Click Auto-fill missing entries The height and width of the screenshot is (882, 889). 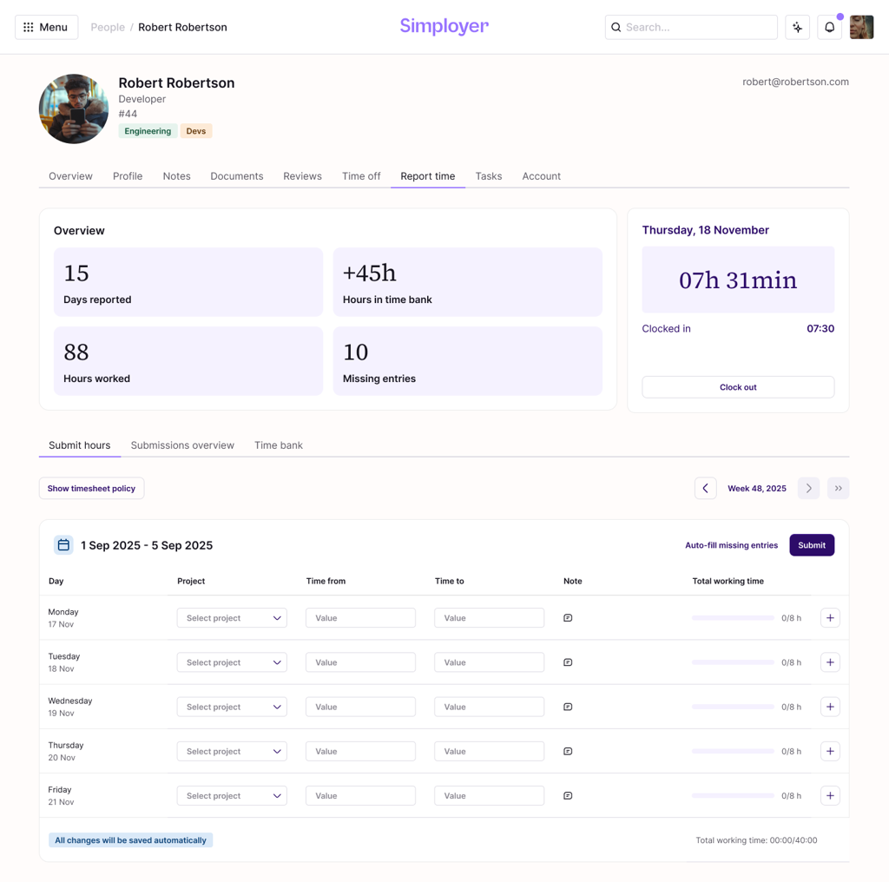pos(731,545)
